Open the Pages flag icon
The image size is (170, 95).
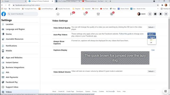[x=71, y=14]
